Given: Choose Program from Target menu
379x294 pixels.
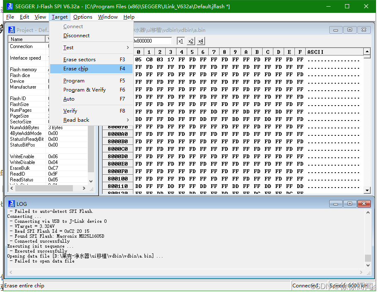Looking at the screenshot, I should click(92, 81).
